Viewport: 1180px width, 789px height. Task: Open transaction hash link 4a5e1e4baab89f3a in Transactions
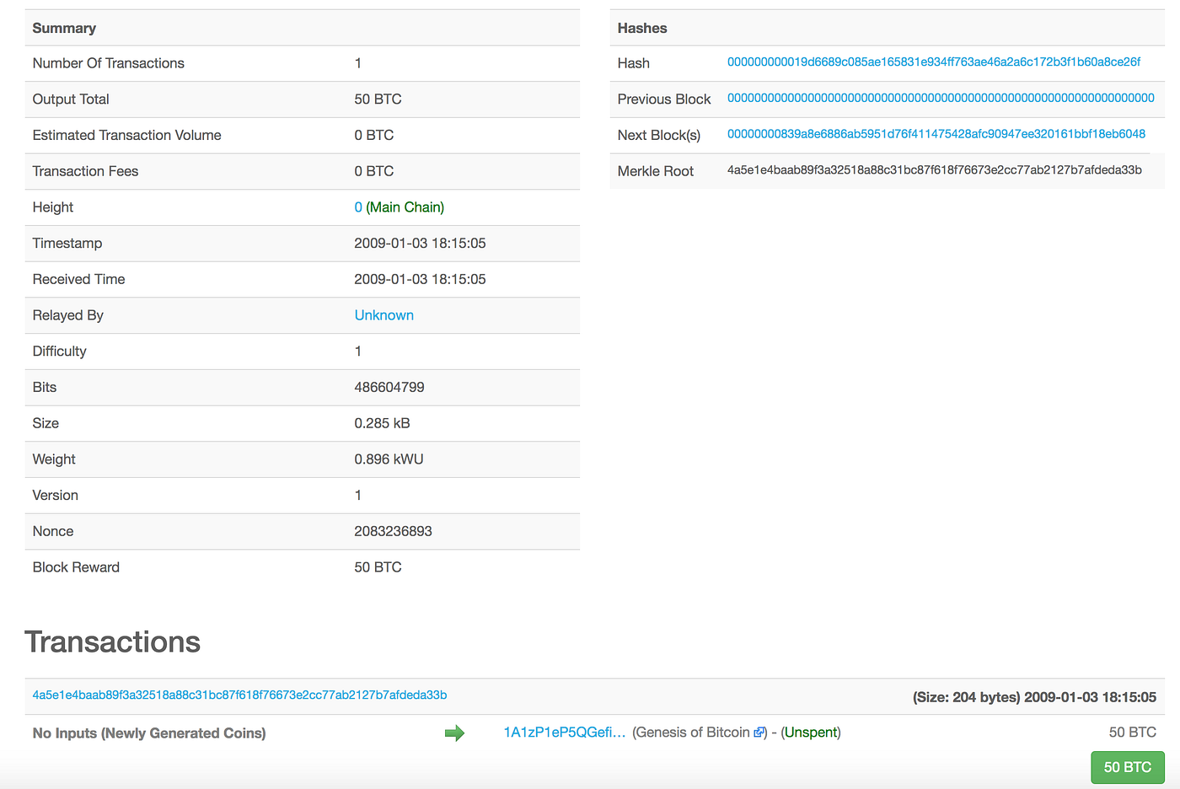(239, 695)
